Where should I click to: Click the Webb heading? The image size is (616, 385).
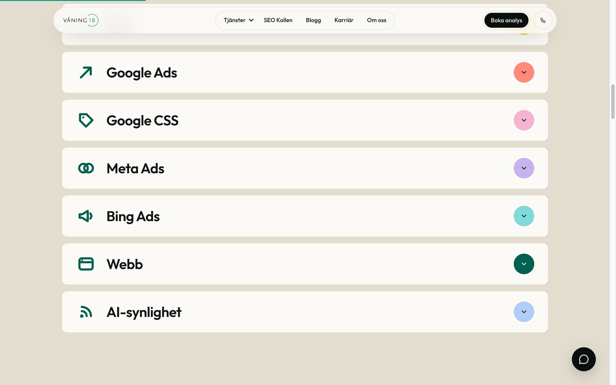point(125,264)
